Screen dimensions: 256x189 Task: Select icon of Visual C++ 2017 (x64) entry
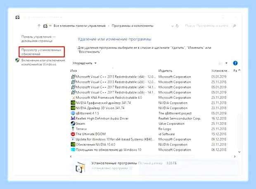(73, 87)
